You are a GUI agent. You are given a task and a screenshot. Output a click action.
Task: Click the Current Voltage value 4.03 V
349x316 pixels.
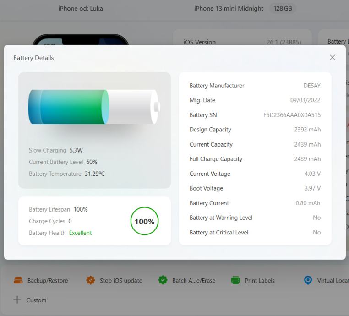[x=312, y=174]
